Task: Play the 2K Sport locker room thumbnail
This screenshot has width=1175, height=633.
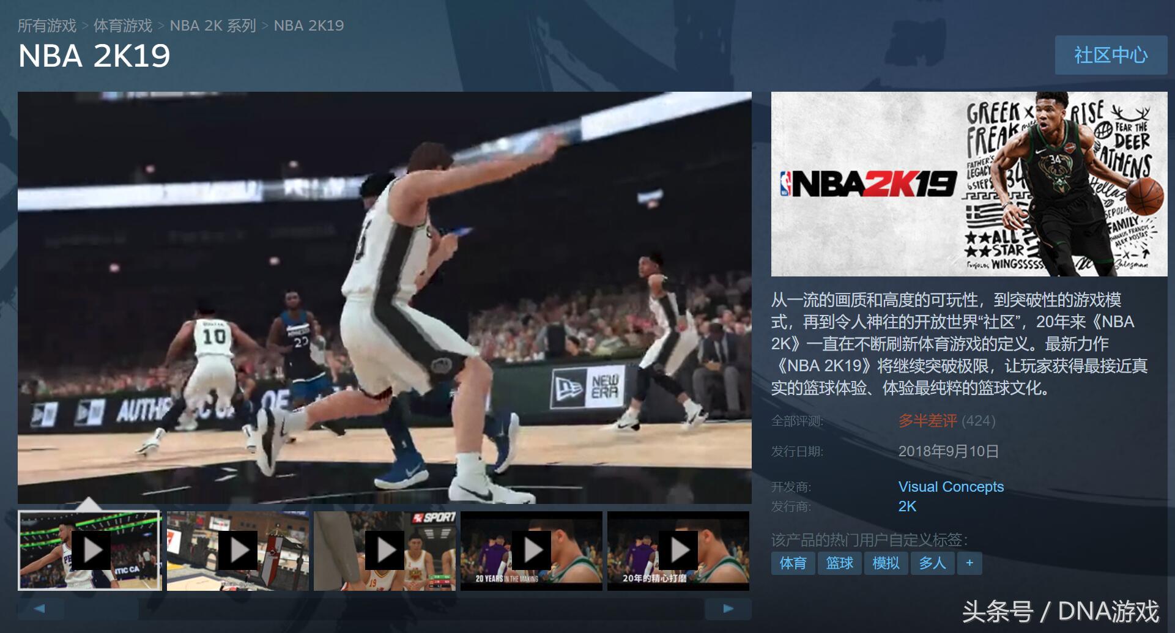Action: pyautogui.click(x=385, y=550)
